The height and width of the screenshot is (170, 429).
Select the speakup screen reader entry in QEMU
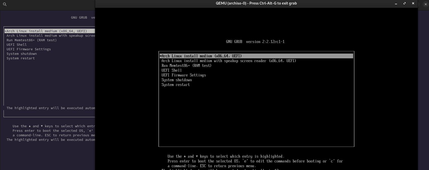[x=229, y=61]
